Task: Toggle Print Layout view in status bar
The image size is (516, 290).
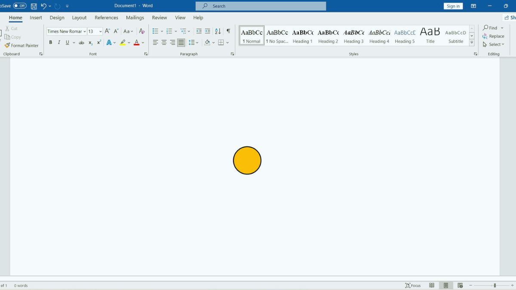Action: pos(446,285)
